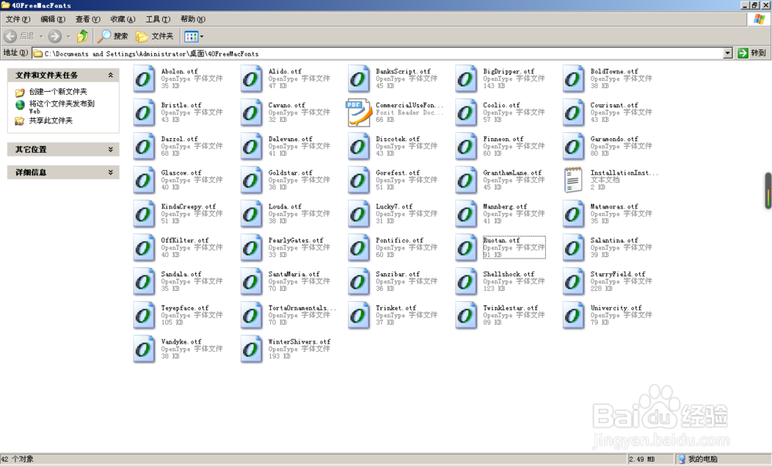Open the Views button dropdown arrow
Screen dimensions: 772x467
point(201,36)
